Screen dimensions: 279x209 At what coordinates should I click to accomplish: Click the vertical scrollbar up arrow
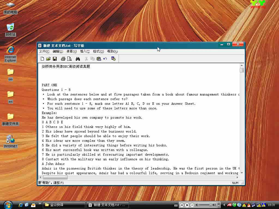tap(242, 65)
